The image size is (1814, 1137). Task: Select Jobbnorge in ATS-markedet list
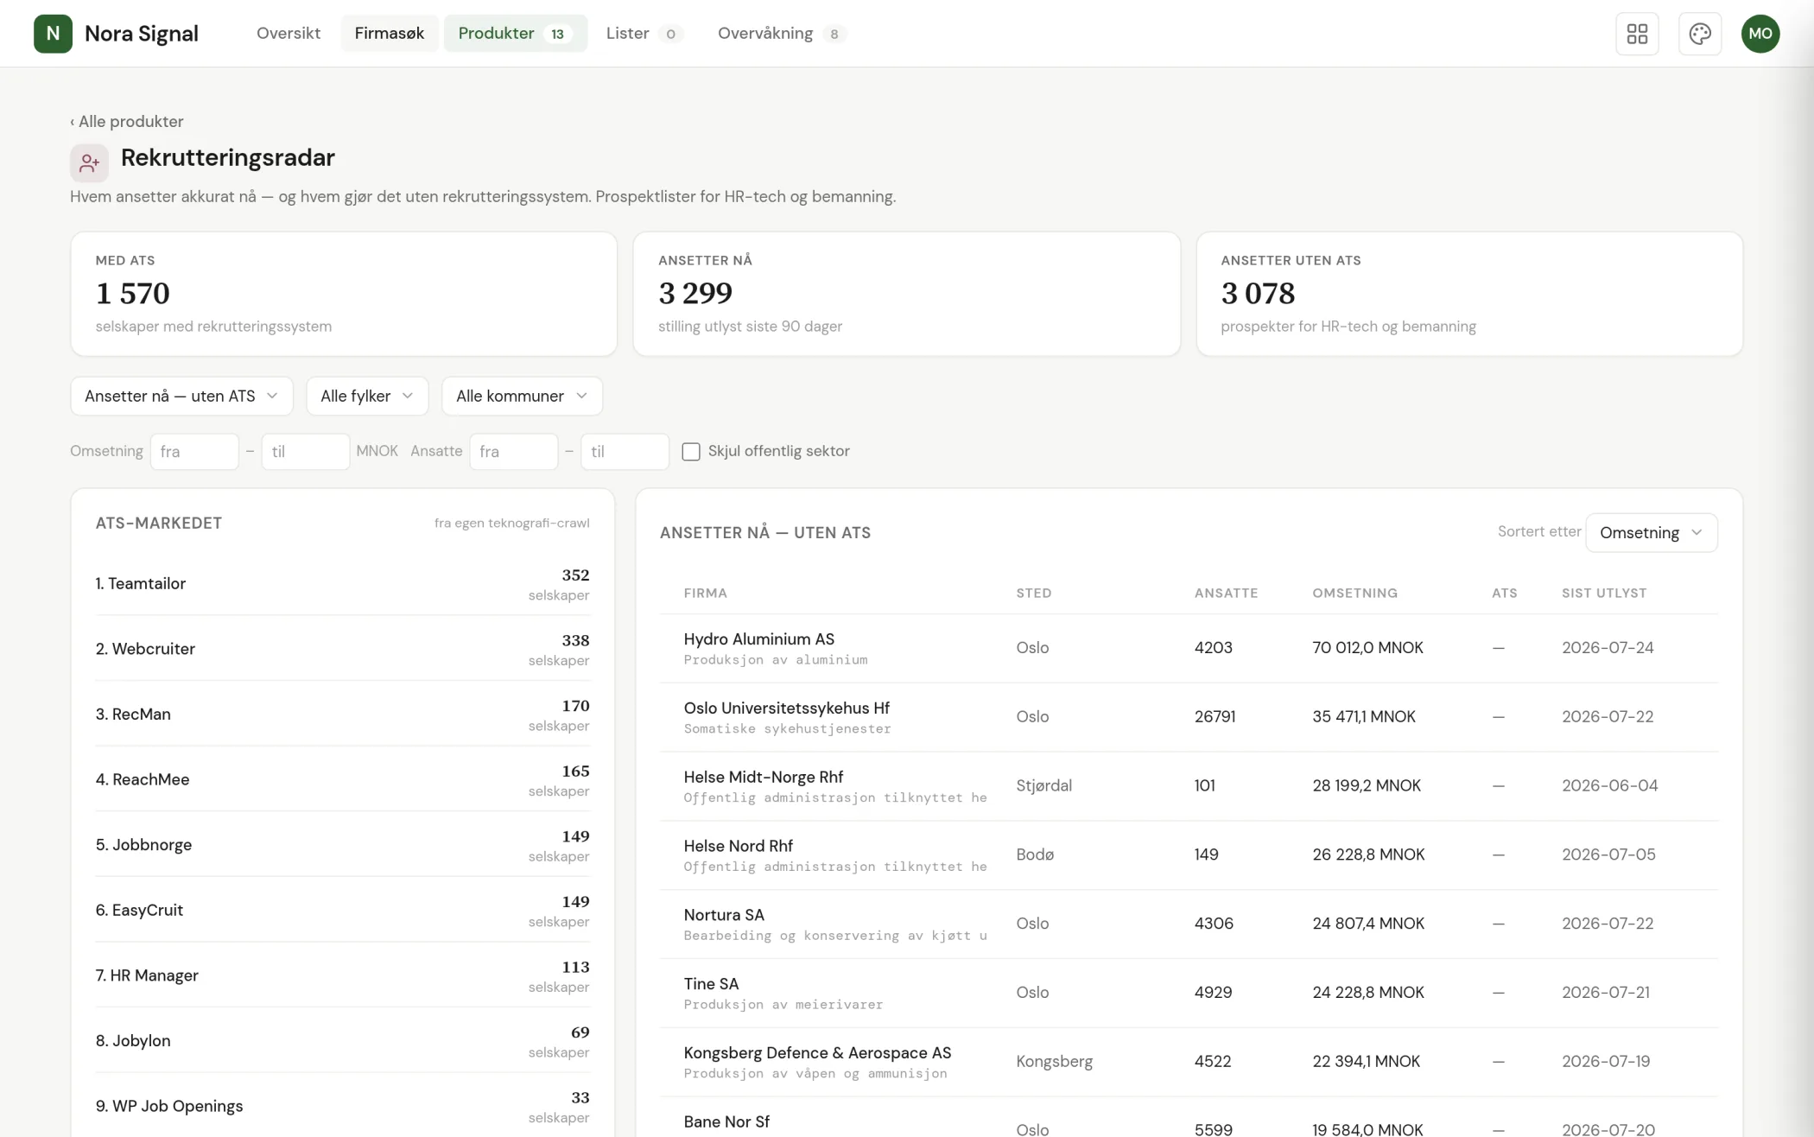(343, 845)
